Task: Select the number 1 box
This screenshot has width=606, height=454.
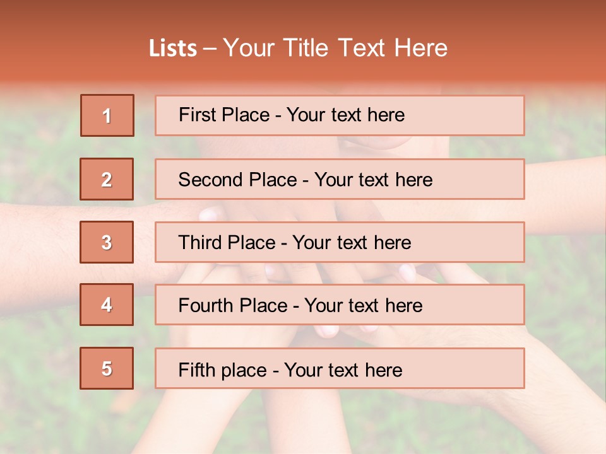Action: (x=107, y=115)
